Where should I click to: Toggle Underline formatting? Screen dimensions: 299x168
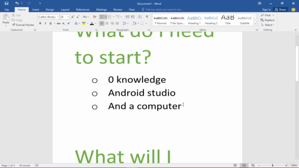pos(50,23)
